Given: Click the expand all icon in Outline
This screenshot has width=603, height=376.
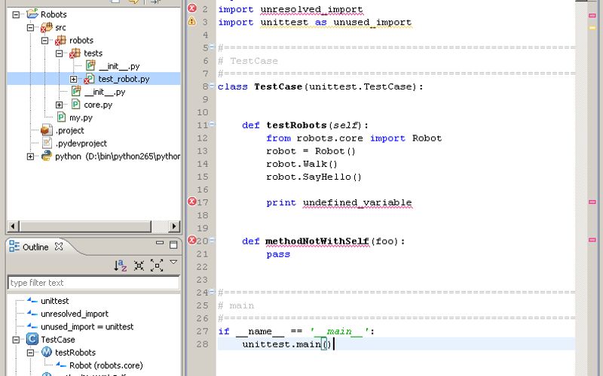Looking at the screenshot, I should (156, 265).
